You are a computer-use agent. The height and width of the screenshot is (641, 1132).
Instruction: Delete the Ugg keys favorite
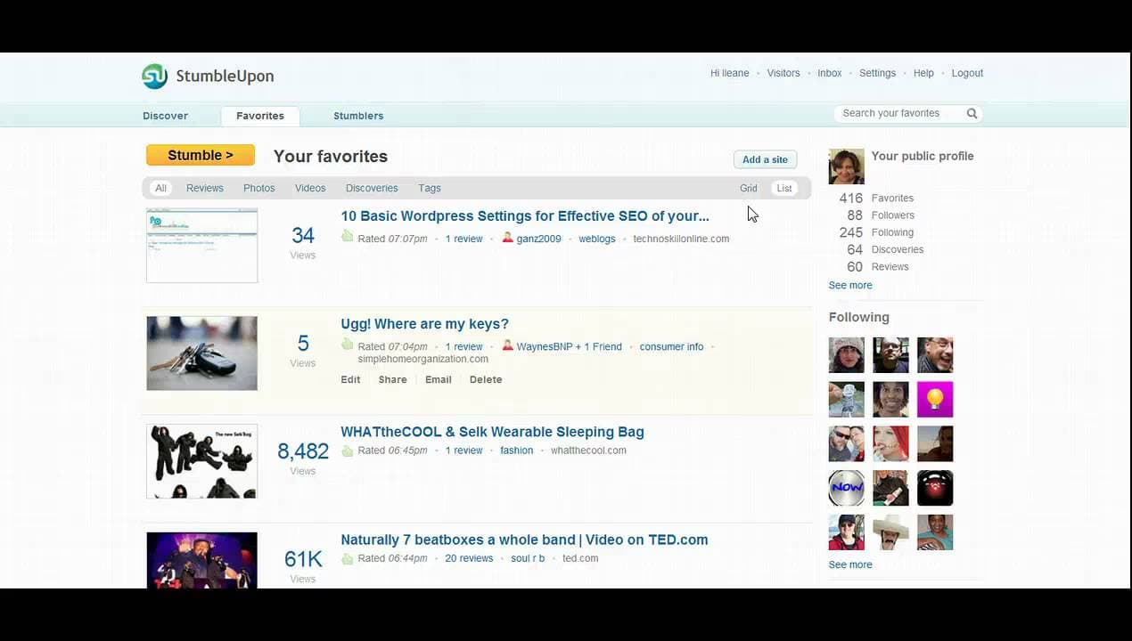[486, 379]
